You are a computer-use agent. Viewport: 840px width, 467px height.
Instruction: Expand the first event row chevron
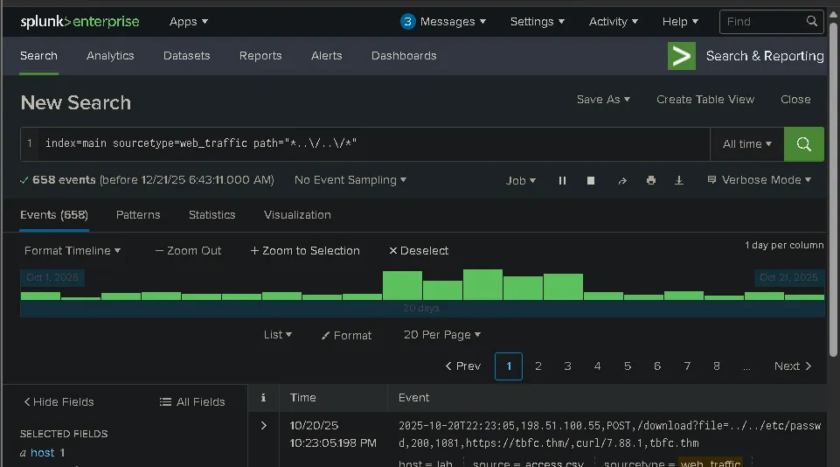point(264,426)
